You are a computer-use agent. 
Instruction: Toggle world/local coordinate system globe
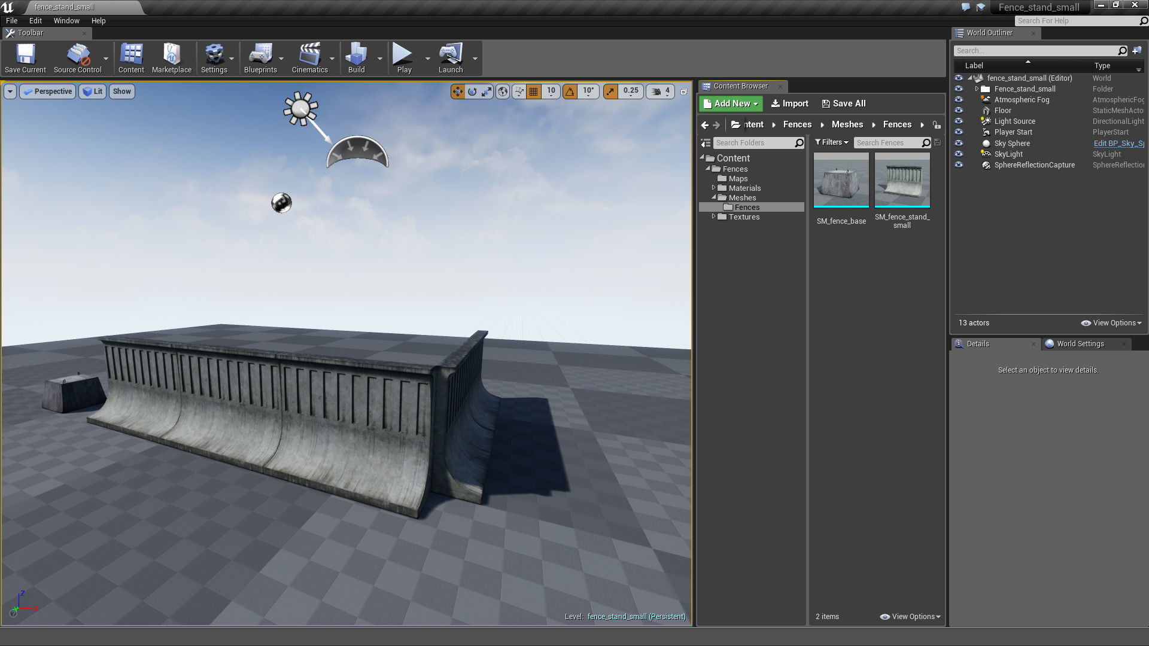tap(503, 92)
